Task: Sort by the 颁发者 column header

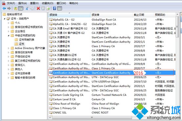Action: click(112, 15)
